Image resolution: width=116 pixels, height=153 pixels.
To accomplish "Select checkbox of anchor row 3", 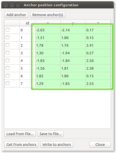I will pos(8,53).
